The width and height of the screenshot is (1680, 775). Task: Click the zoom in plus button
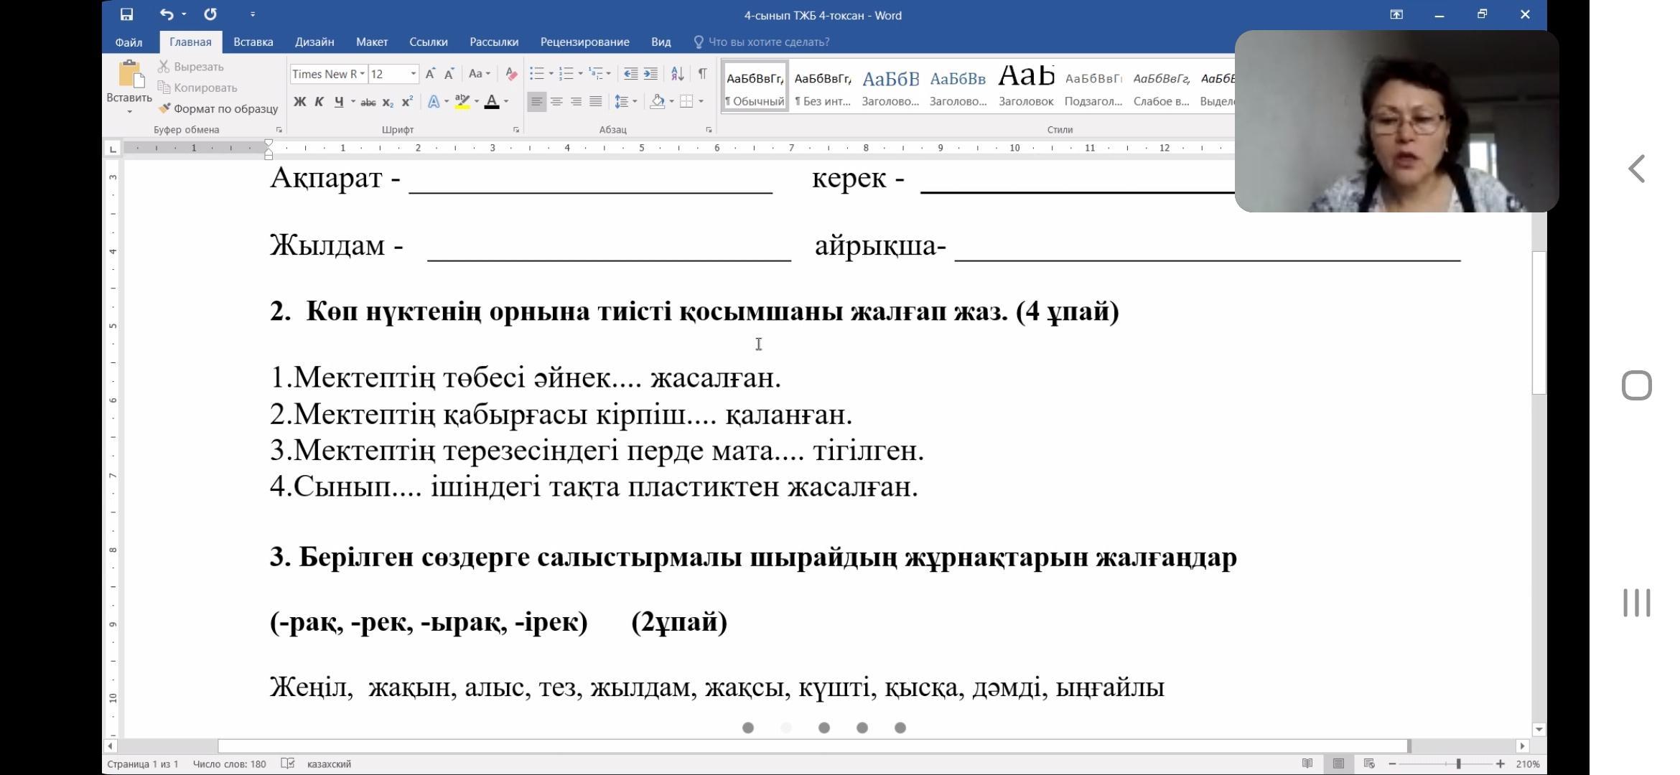point(1500,764)
